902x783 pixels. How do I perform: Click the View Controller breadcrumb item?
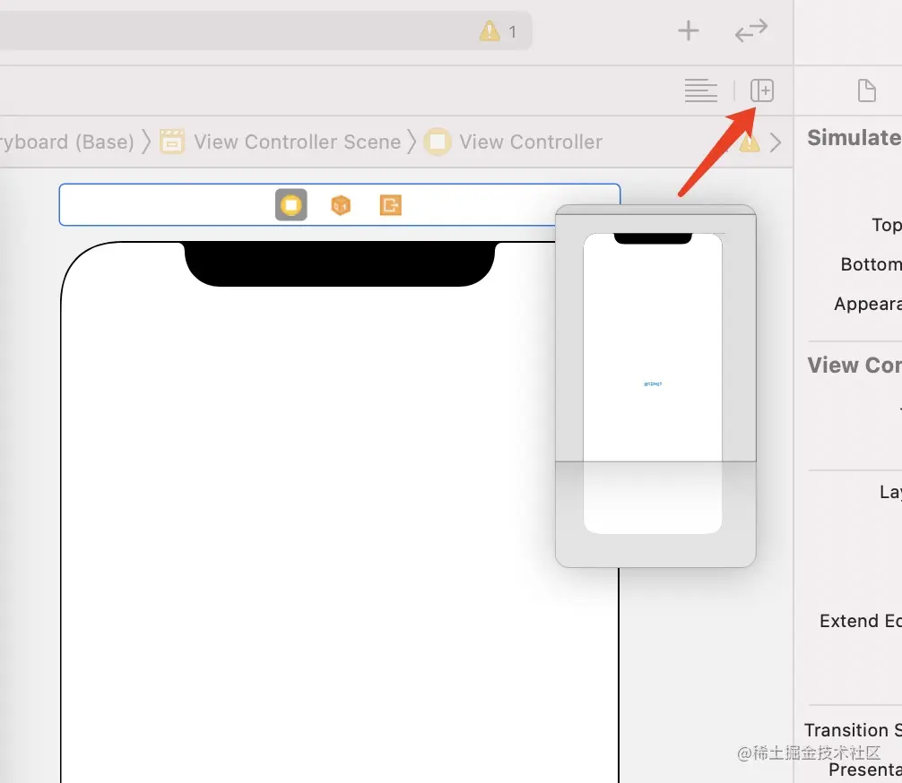[x=531, y=142]
